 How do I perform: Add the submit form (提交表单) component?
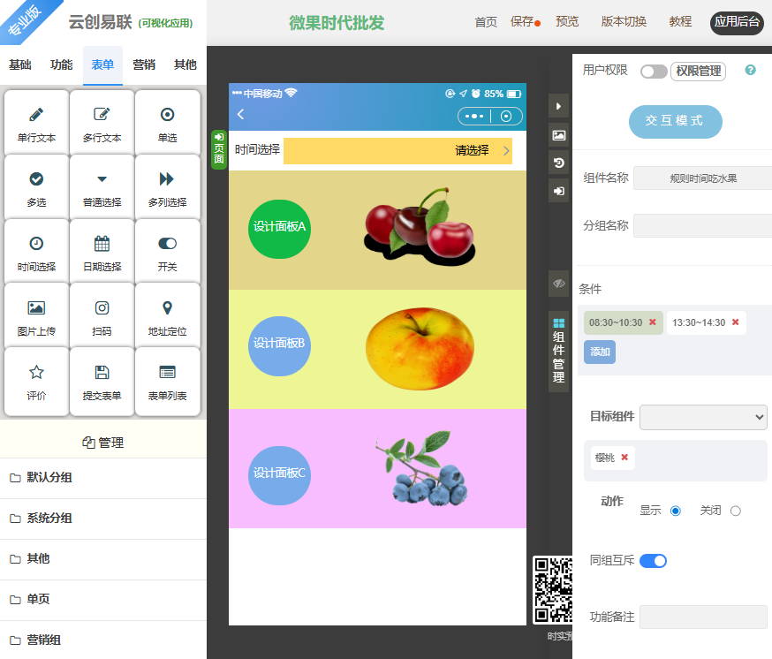(102, 381)
